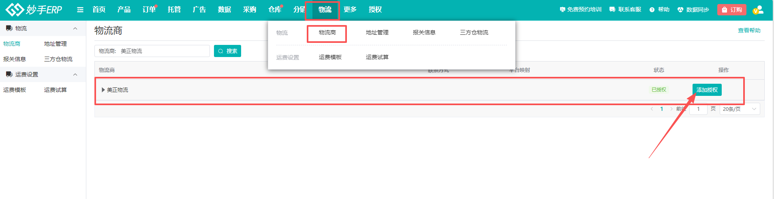Open the 订单 menu
The image size is (774, 199).
[149, 9]
